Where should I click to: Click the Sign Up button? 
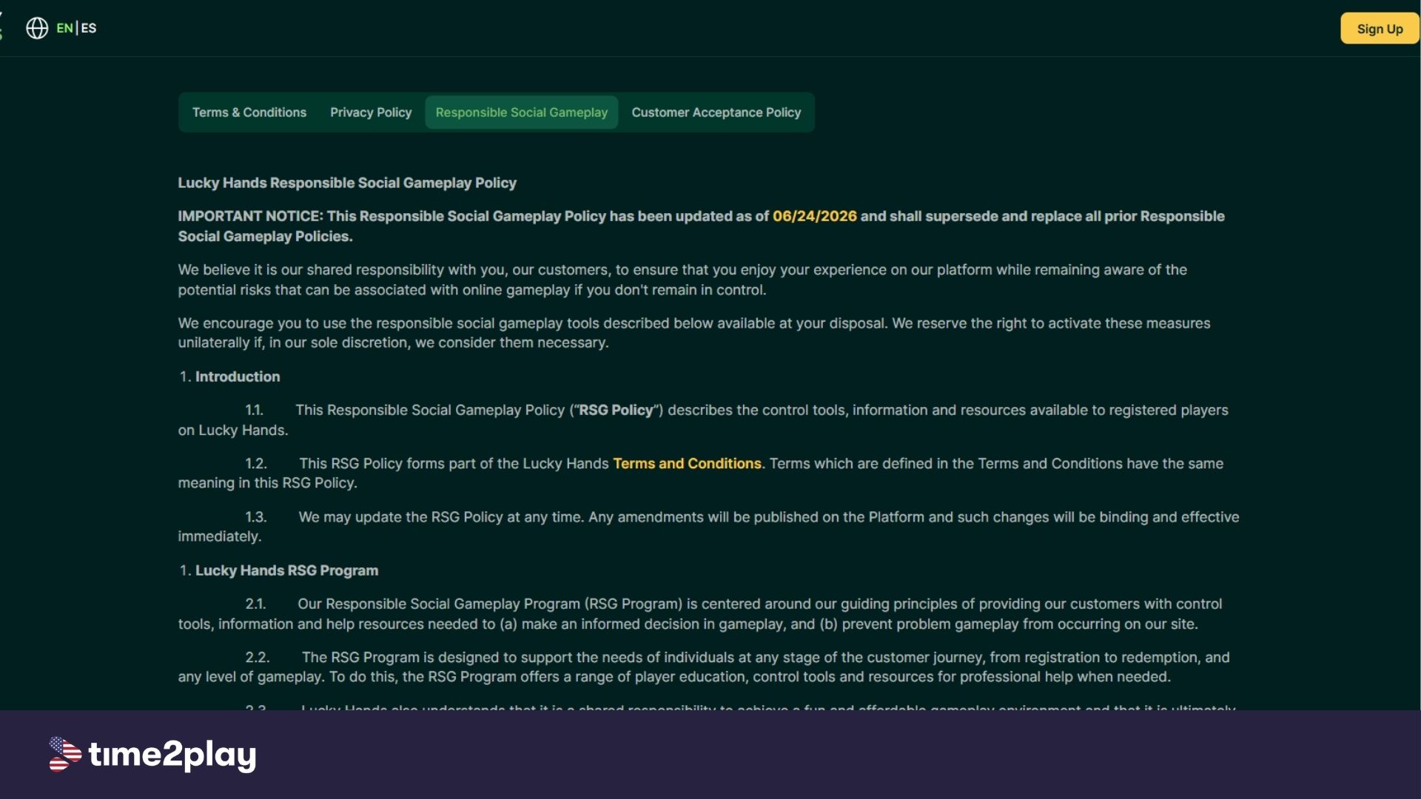[x=1380, y=29]
